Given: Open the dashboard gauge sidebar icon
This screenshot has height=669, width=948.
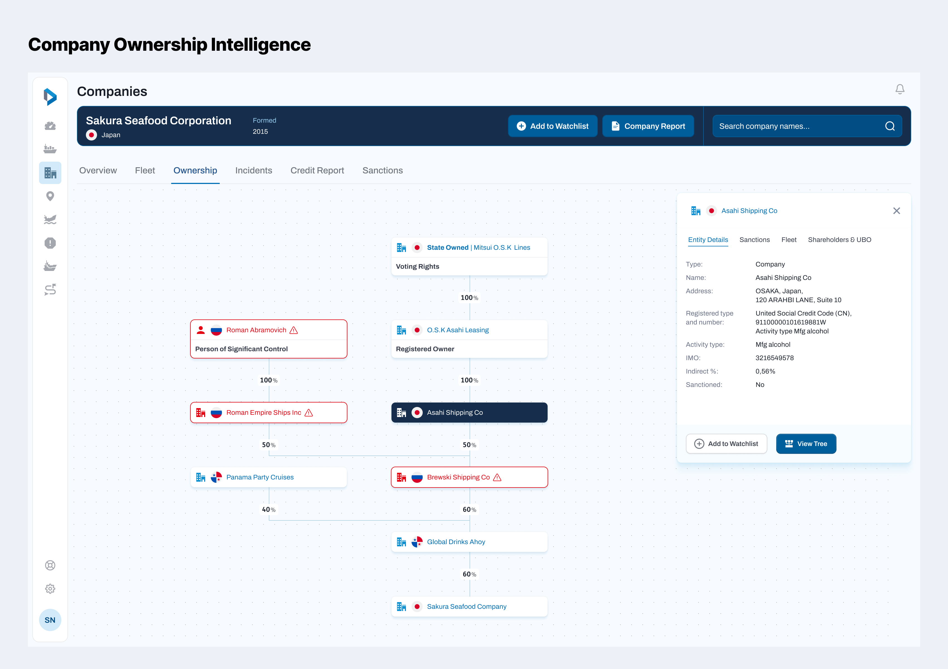Looking at the screenshot, I should [x=50, y=126].
